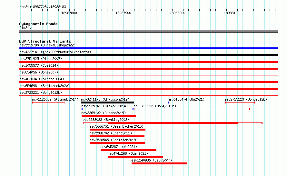Click the red nsv3538545 variant bar
Viewport: 287px width, 176px height.
pyautogui.click(x=117, y=143)
